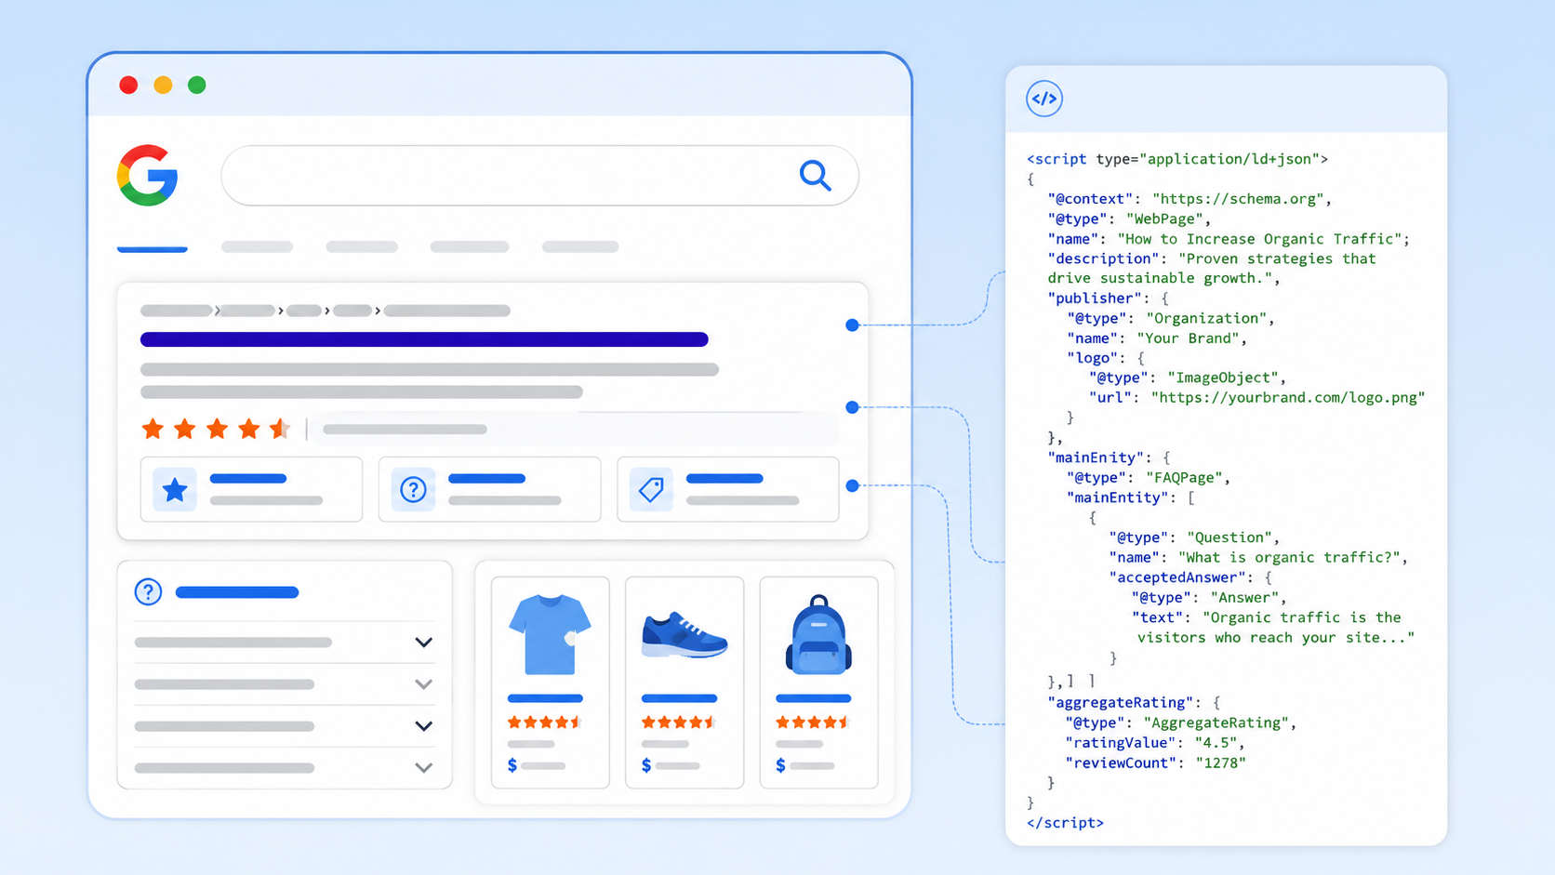Click the blue FAQ panel heading bar

pos(237,592)
